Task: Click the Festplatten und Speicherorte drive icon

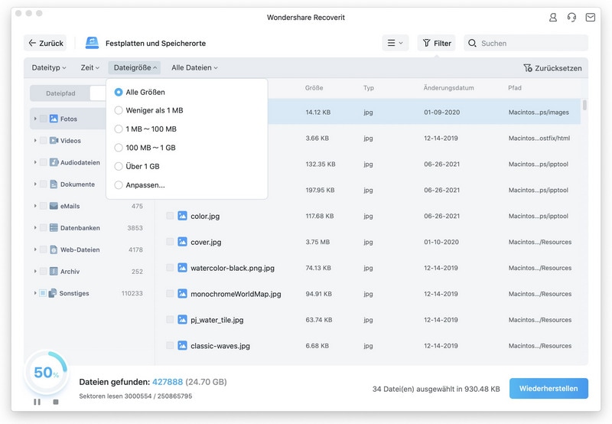Action: [x=92, y=43]
